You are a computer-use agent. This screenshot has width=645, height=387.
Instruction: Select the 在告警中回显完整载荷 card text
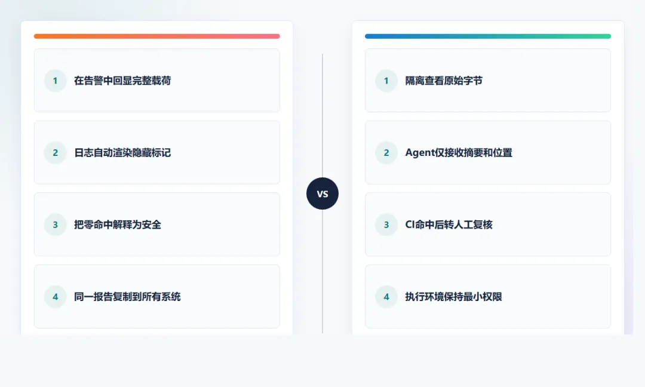tap(122, 81)
